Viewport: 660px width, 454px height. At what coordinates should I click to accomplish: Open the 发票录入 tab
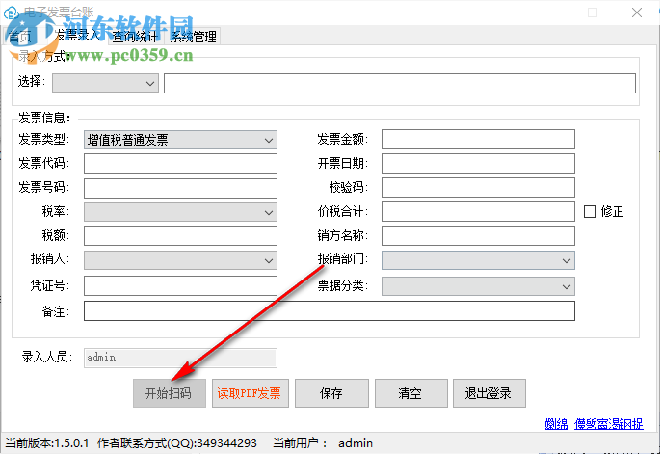pos(78,36)
